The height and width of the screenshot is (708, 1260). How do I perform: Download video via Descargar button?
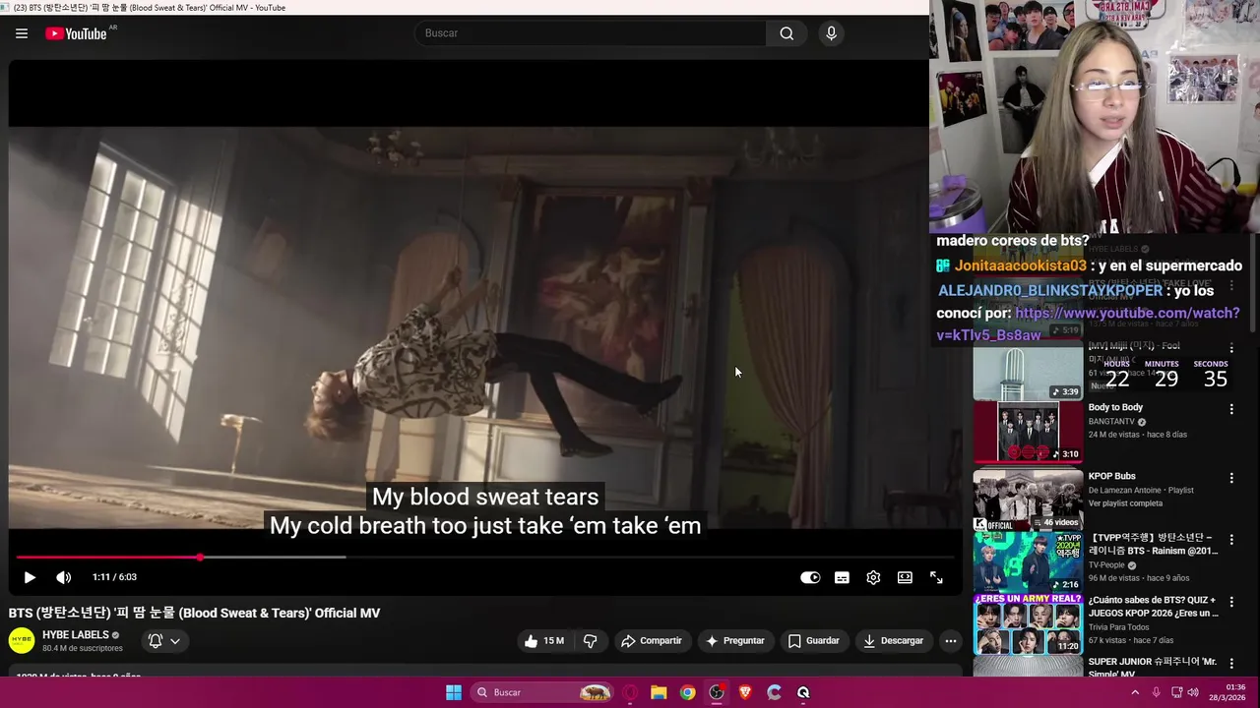(893, 641)
